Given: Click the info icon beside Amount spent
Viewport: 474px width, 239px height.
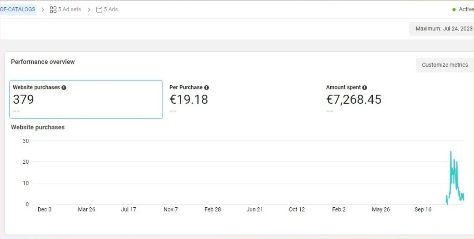Looking at the screenshot, I should tap(365, 87).
